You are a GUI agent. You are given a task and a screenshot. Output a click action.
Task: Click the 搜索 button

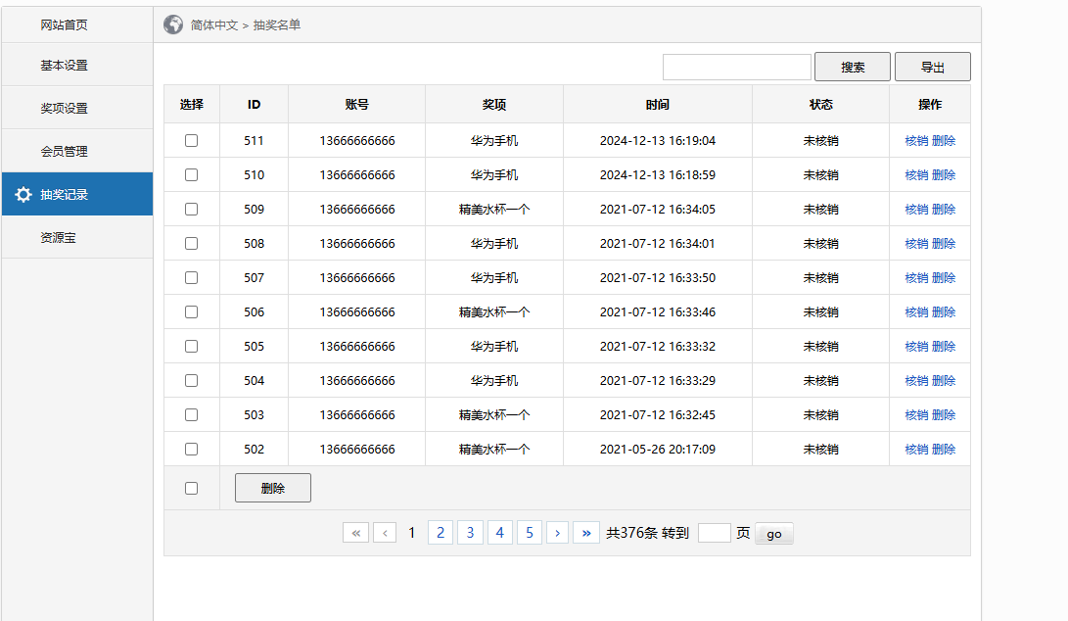click(852, 67)
